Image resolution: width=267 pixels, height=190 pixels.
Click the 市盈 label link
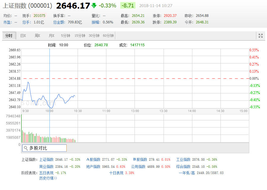pyautogui.click(x=7, y=22)
